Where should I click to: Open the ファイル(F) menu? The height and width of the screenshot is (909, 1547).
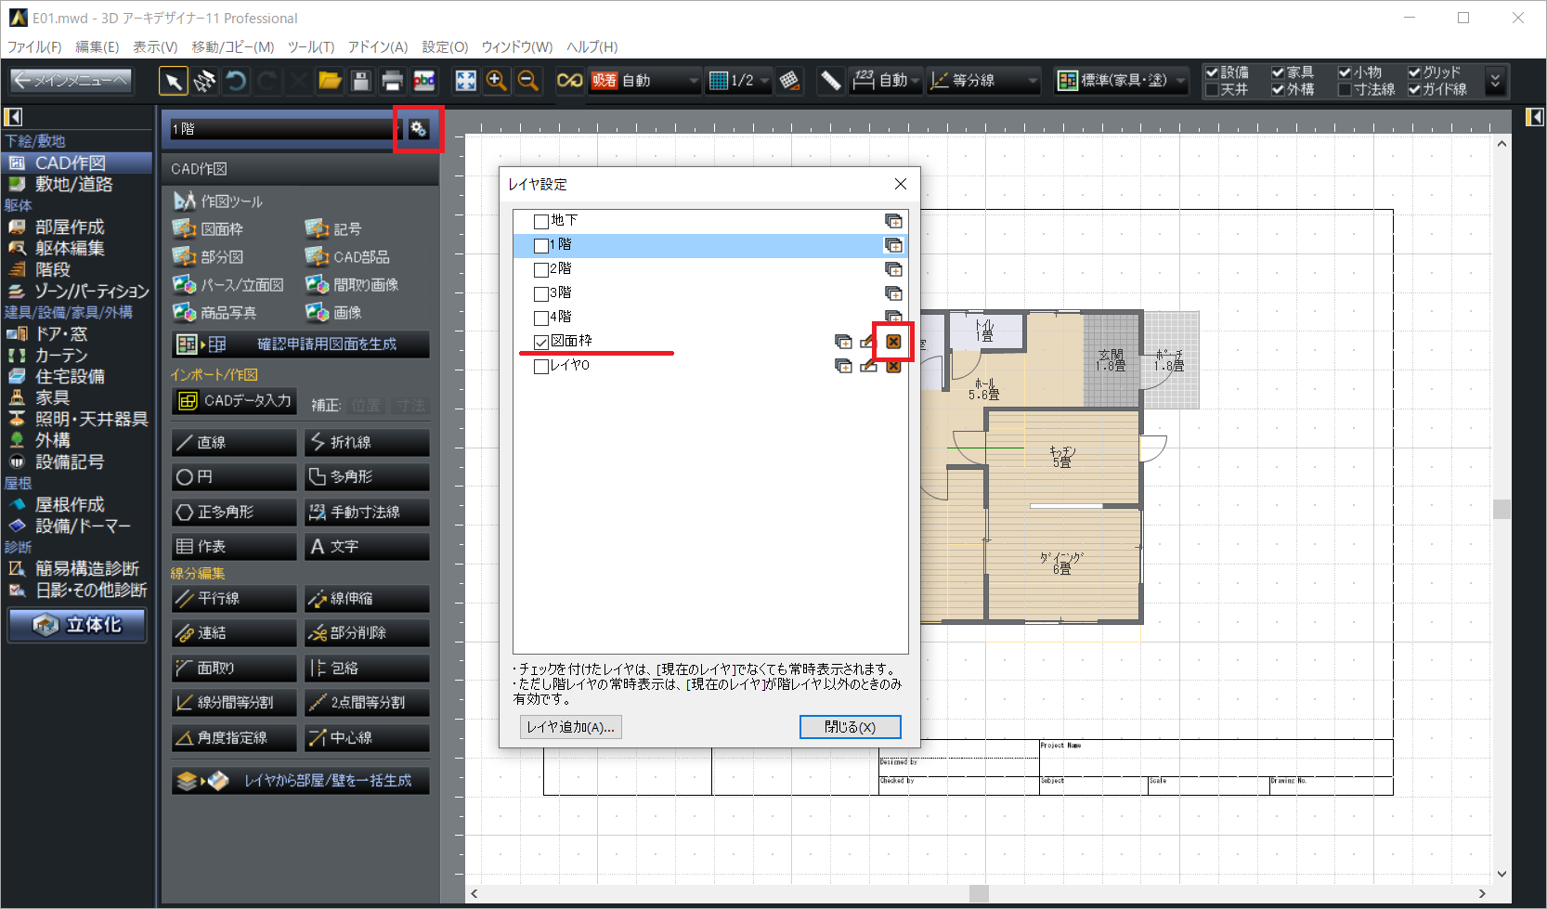point(34,46)
